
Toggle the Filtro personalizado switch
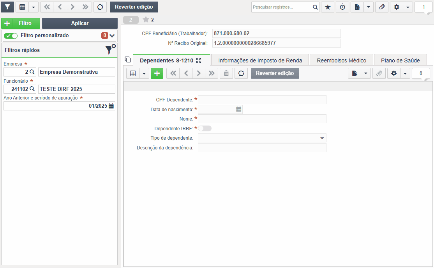coord(11,35)
